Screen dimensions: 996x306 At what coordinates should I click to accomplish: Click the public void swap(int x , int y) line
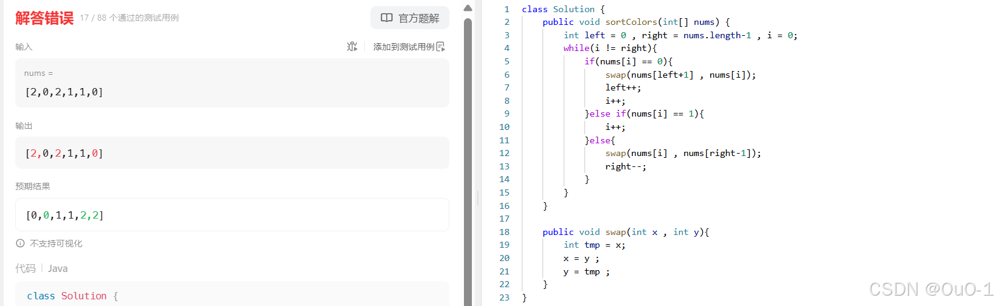pyautogui.click(x=626, y=232)
